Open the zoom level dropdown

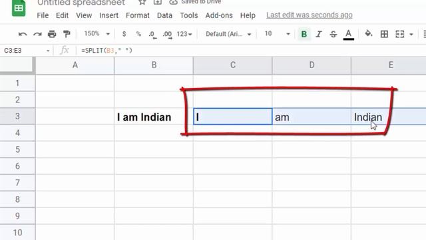coord(97,34)
